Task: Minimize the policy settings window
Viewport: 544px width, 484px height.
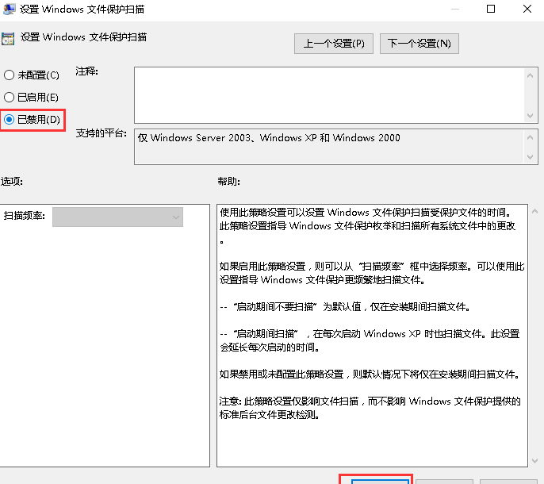Action: [x=454, y=10]
